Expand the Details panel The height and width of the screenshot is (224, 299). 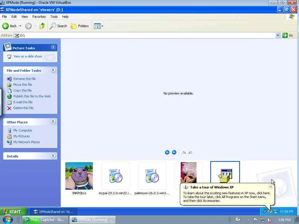pos(53,156)
